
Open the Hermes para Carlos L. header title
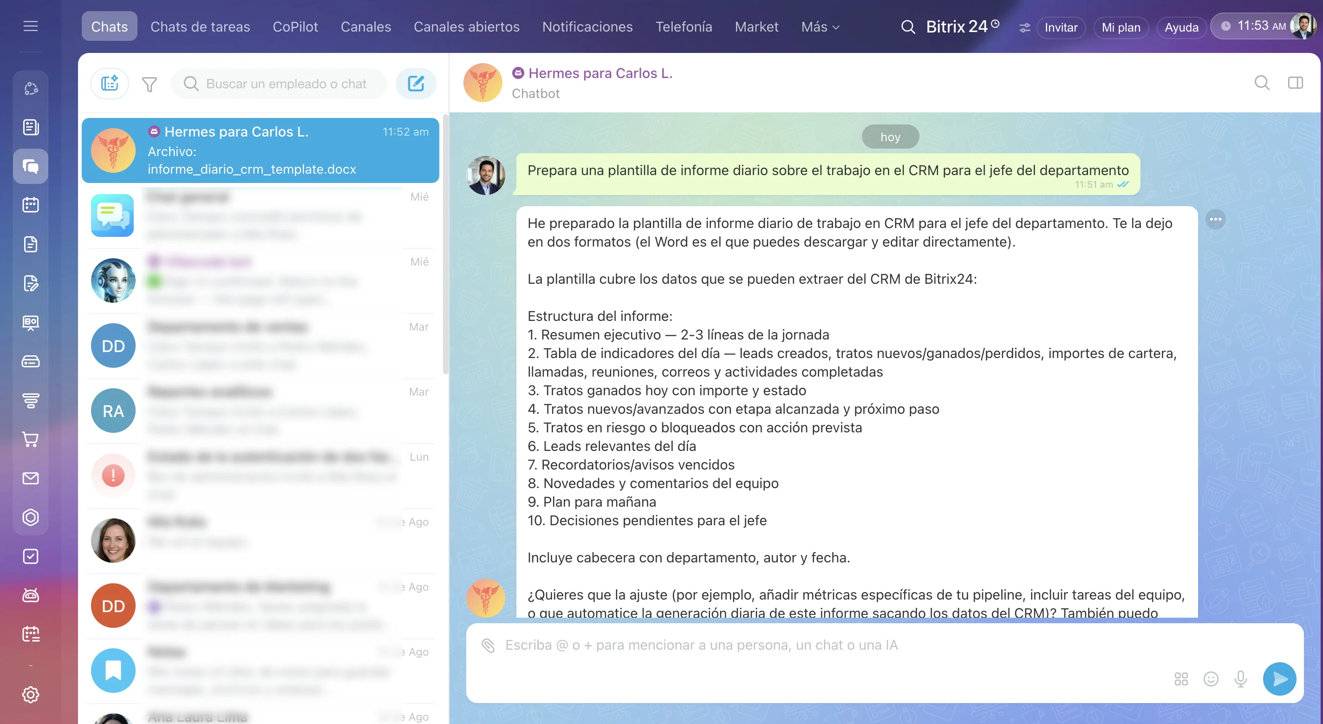(x=600, y=73)
